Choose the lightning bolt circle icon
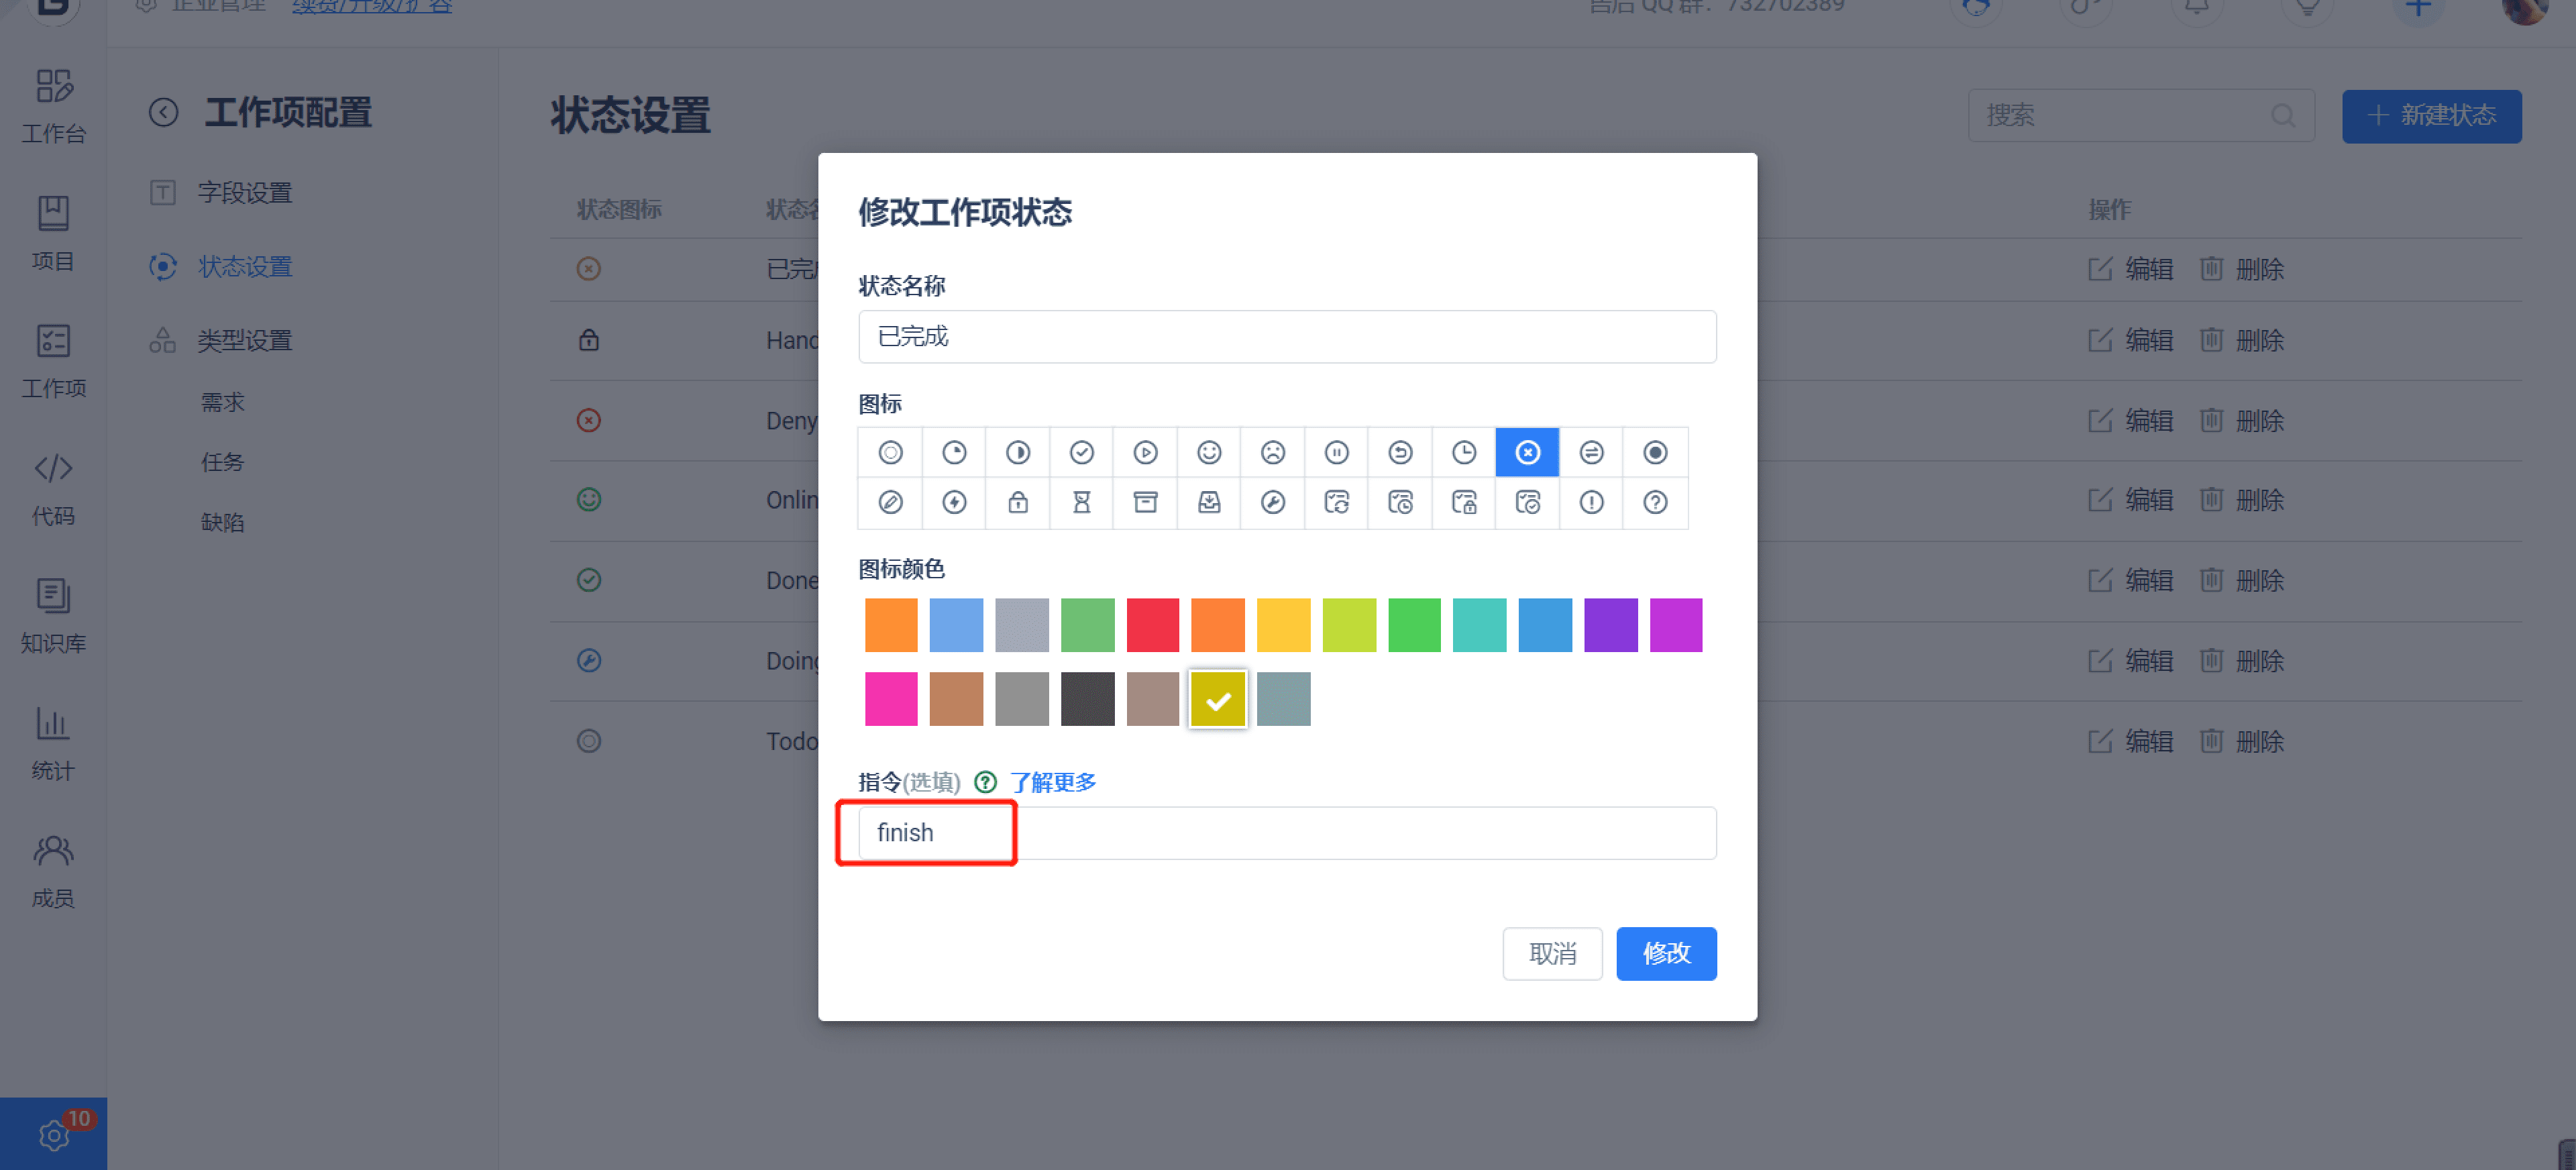Image resolution: width=2576 pixels, height=1170 pixels. [x=955, y=503]
